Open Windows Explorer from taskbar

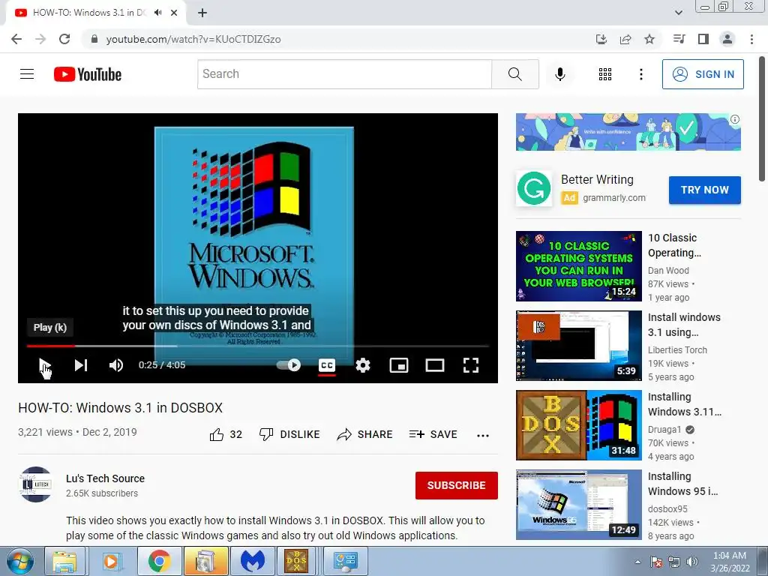[x=64, y=561]
